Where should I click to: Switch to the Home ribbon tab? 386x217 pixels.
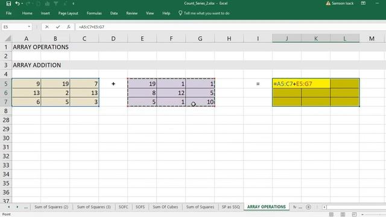(27, 13)
